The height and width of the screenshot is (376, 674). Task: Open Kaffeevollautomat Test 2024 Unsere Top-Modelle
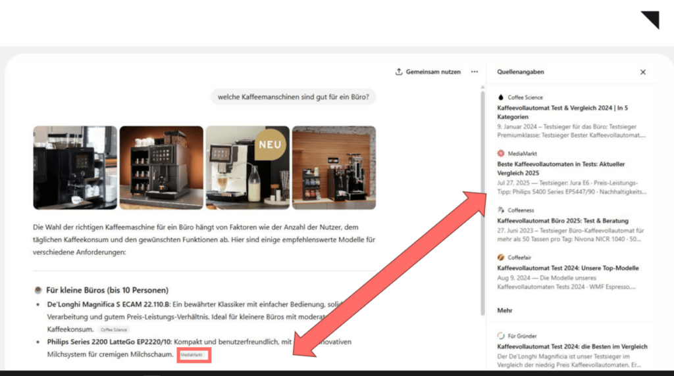568,268
